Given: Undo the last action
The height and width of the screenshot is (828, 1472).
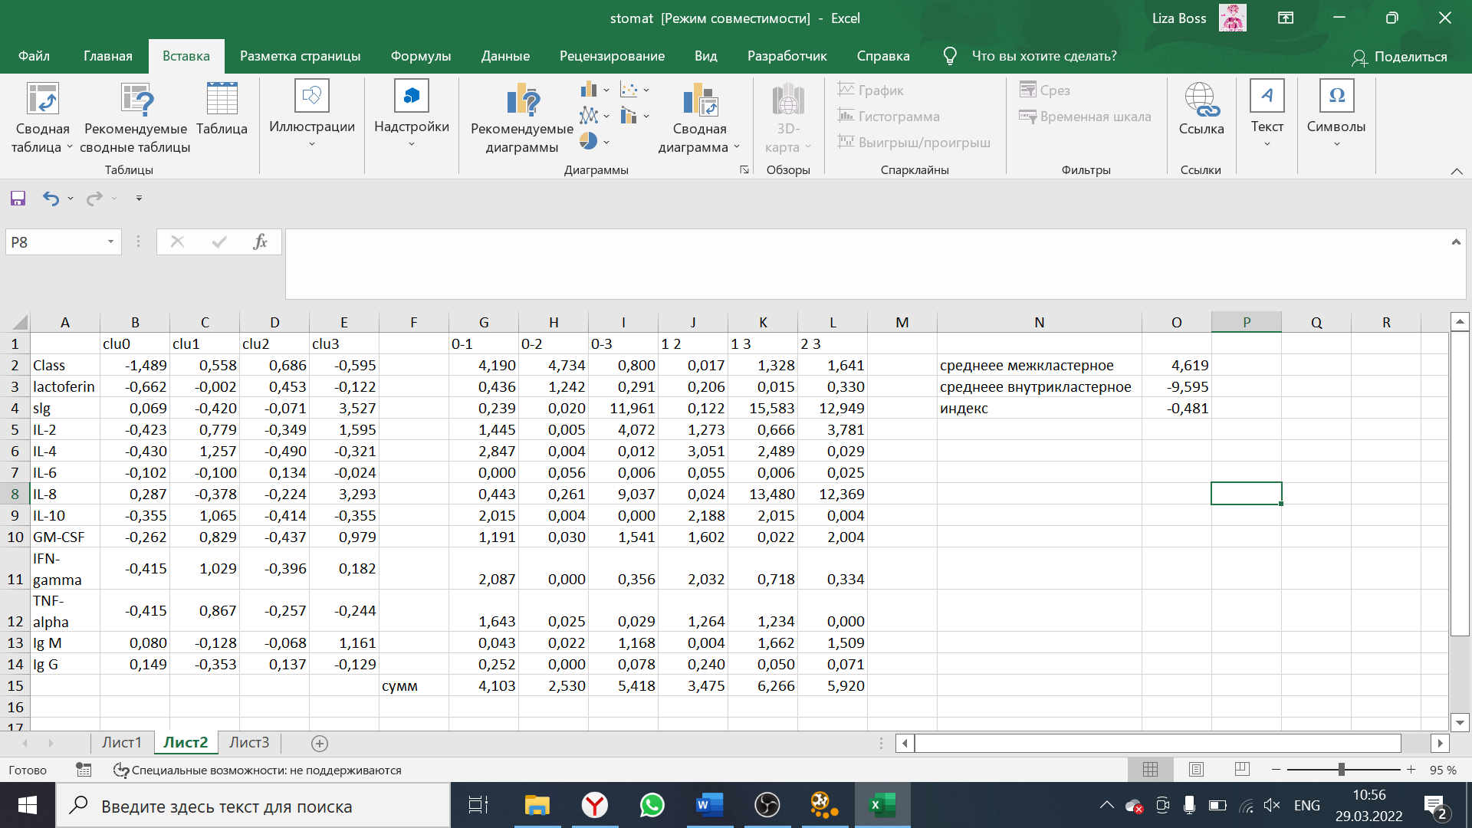Looking at the screenshot, I should tap(51, 199).
